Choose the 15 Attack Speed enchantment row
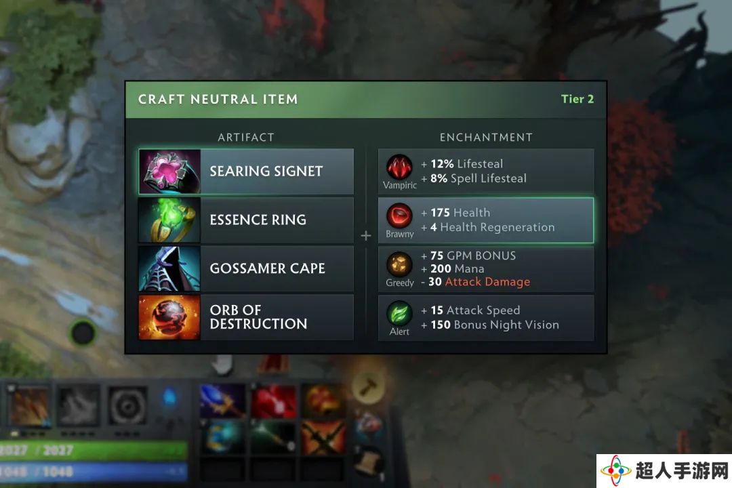 [x=486, y=317]
